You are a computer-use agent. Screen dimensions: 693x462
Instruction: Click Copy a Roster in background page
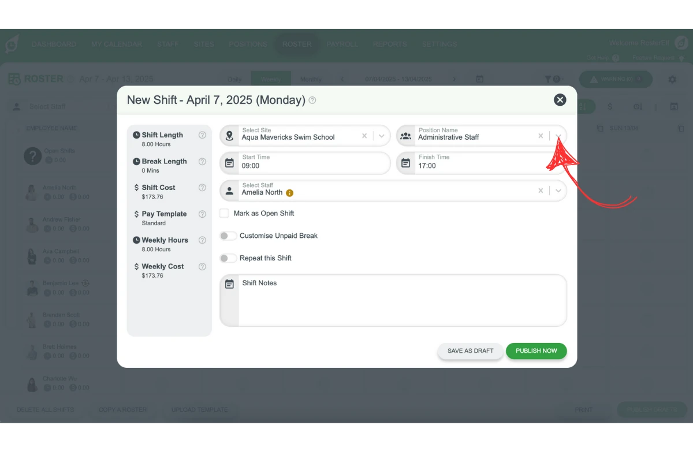(123, 410)
